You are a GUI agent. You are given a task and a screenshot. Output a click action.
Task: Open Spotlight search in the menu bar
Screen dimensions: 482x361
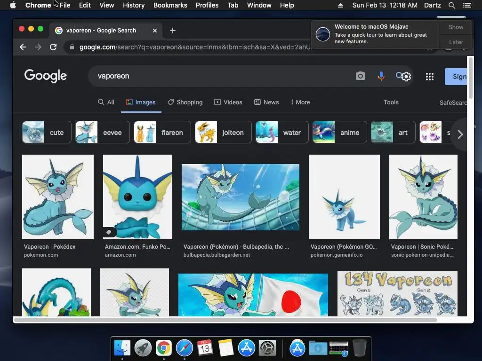click(x=451, y=5)
